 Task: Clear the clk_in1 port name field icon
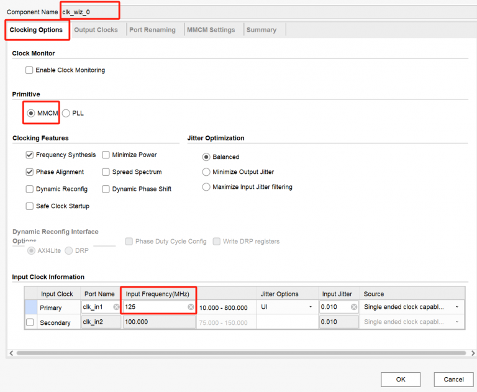(x=116, y=307)
